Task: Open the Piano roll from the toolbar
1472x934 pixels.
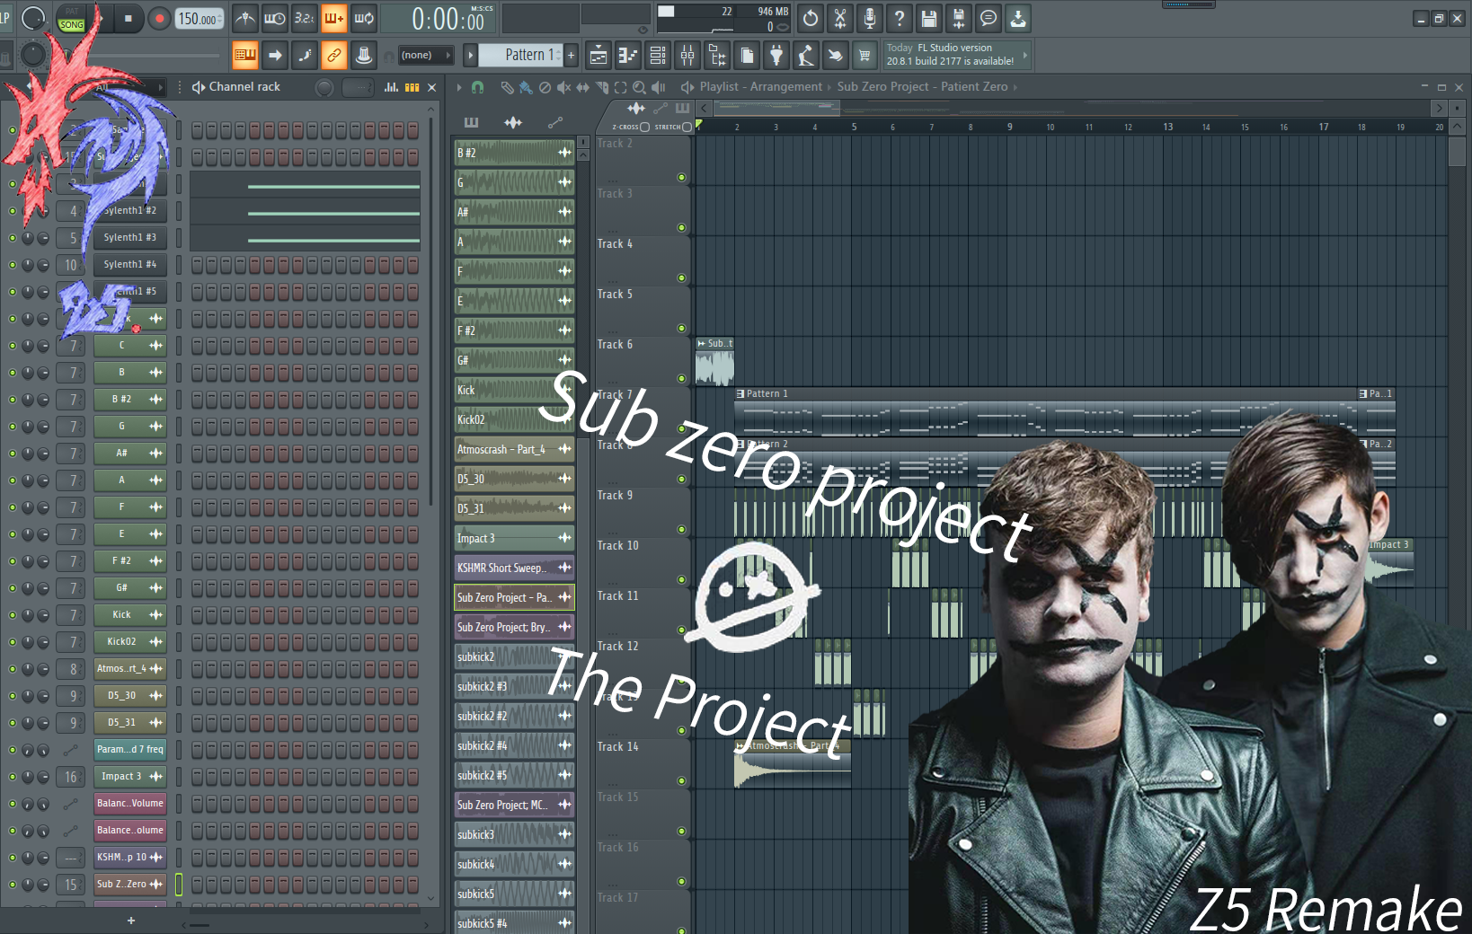Action: pyautogui.click(x=626, y=56)
